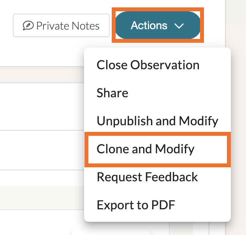Open the Private Notes button
246x235 pixels.
61,26
